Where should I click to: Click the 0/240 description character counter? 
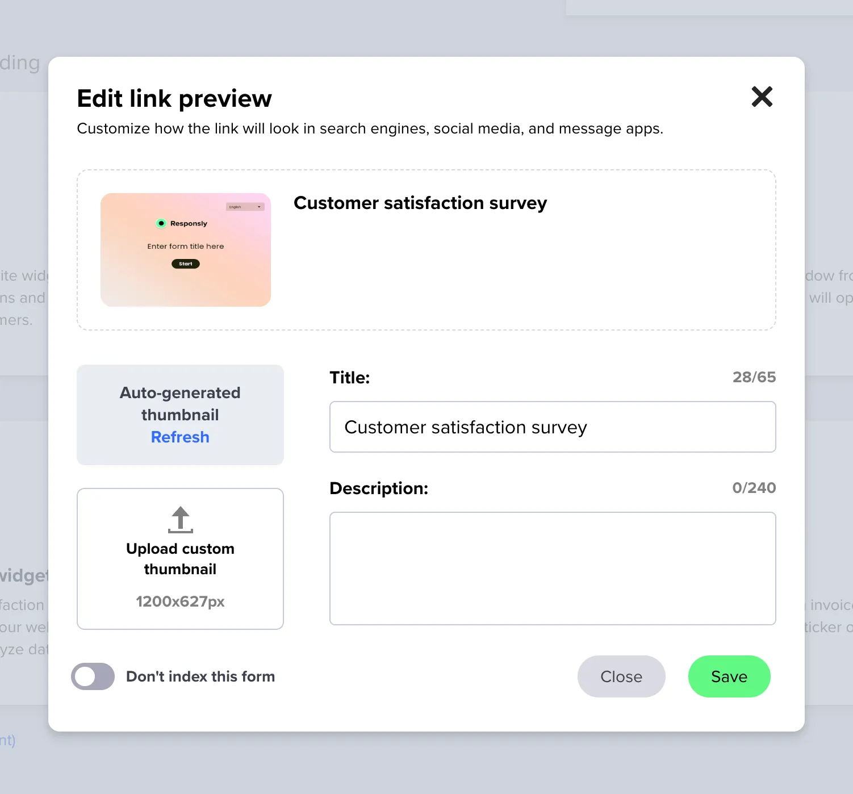754,487
